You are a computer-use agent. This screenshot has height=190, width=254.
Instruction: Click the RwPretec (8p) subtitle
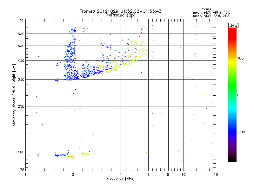coord(120,15)
